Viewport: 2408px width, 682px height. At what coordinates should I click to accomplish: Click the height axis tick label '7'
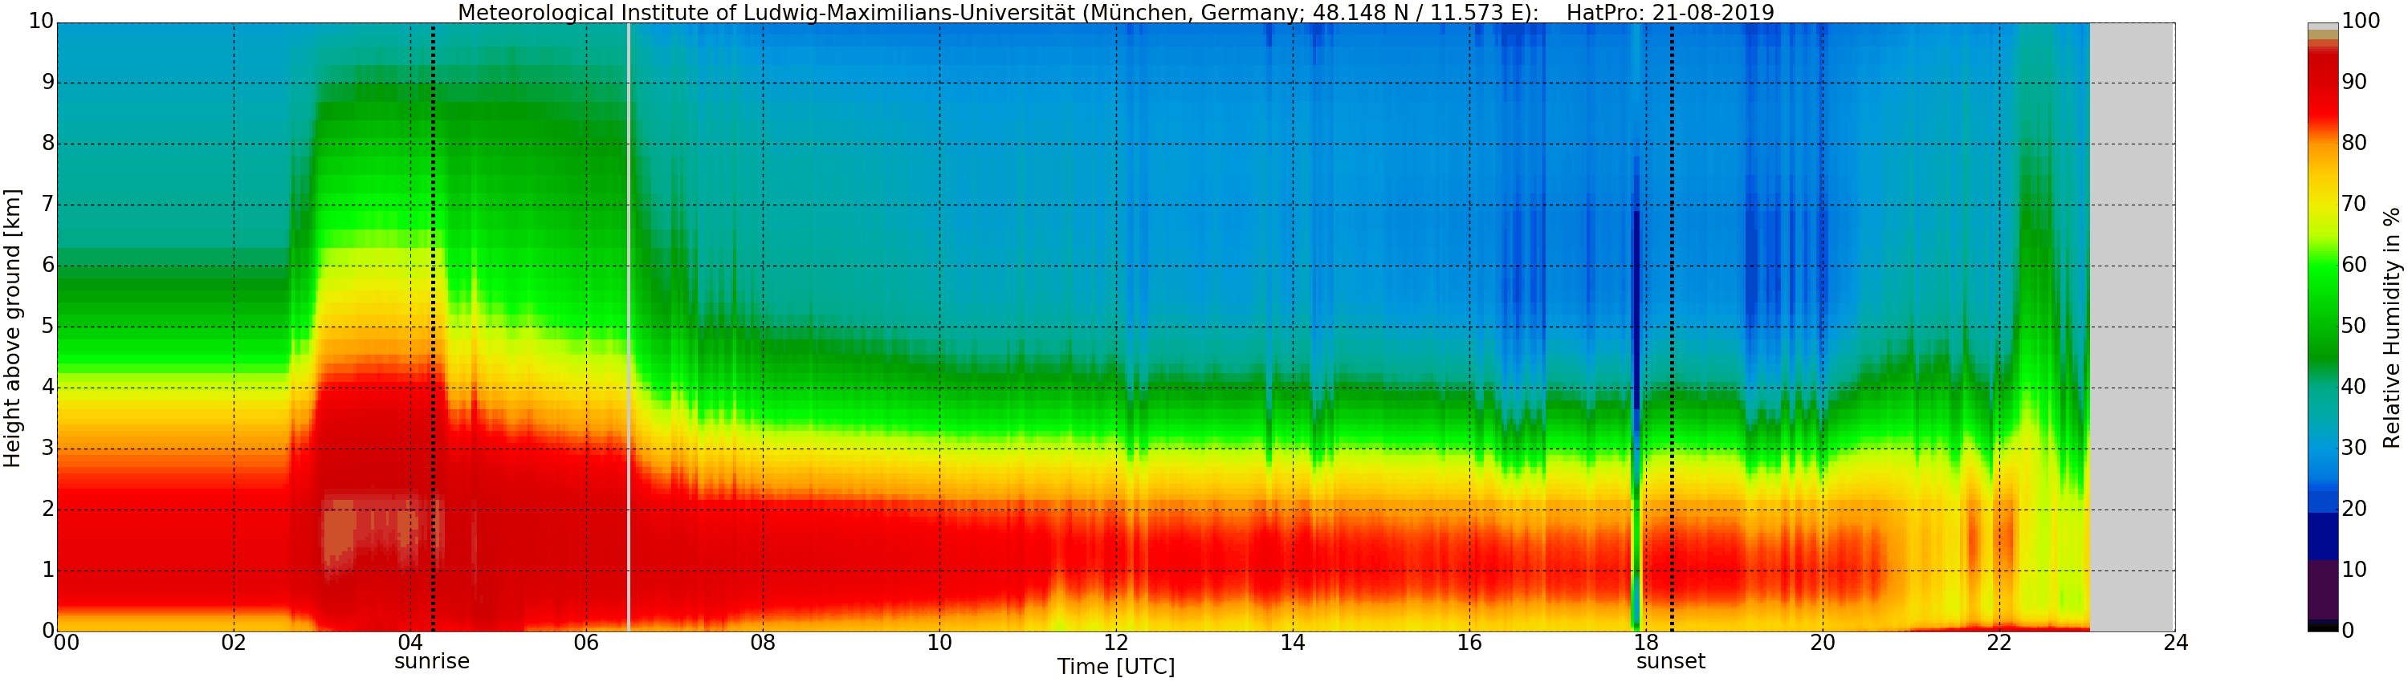[47, 204]
